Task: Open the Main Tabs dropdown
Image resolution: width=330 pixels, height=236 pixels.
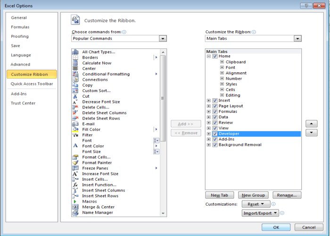Action: point(297,39)
